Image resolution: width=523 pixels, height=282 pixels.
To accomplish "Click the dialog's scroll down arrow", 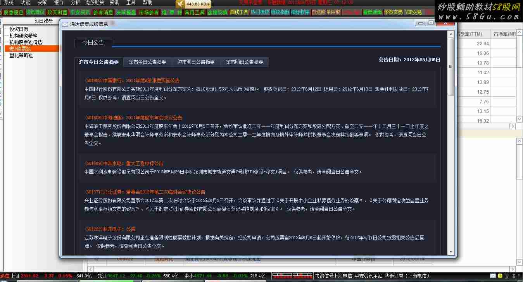I will [x=451, y=251].
